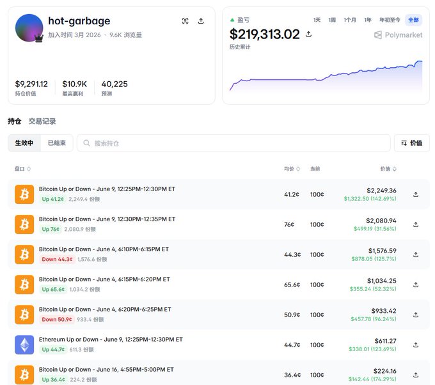435x385 pixels.
Task: Click Bitcoin logo of June 16 4:55PM market
Action: click(24, 375)
